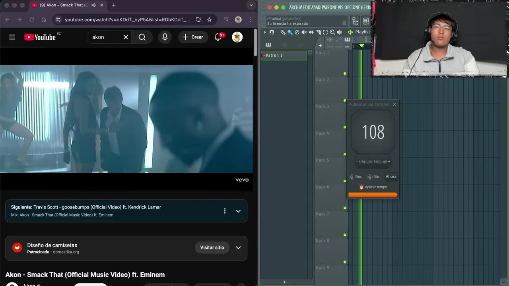Image resolution: width=509 pixels, height=286 pixels.
Task: Nudge tempo up with Empuja +
Action: tap(382, 161)
